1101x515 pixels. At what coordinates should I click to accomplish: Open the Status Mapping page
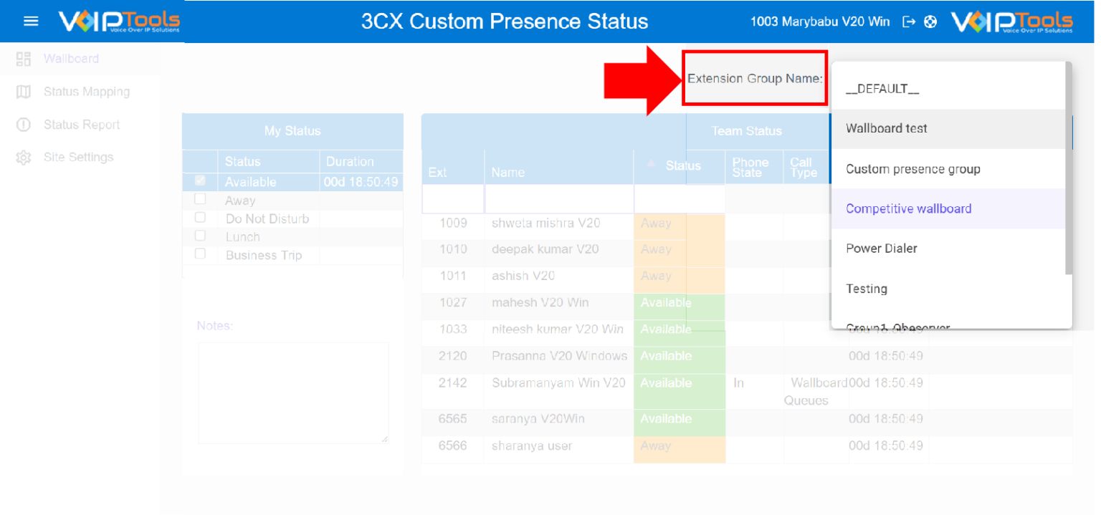(x=87, y=92)
